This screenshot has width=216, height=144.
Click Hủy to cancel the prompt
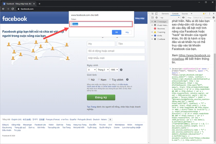[127, 32]
